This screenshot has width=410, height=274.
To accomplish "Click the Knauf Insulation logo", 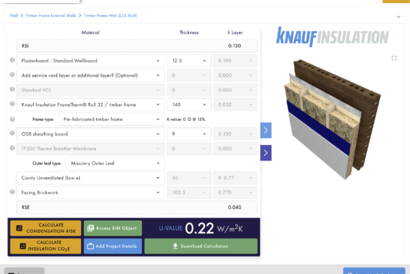I will [x=333, y=37].
